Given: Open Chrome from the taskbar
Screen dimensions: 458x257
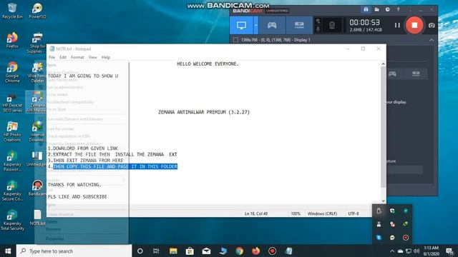Looking at the screenshot, I should tap(239, 251).
